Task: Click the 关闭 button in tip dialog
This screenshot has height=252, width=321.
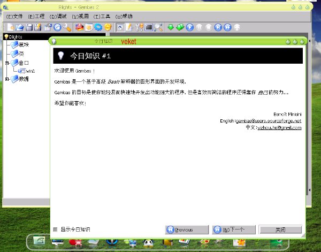Action: [x=280, y=230]
